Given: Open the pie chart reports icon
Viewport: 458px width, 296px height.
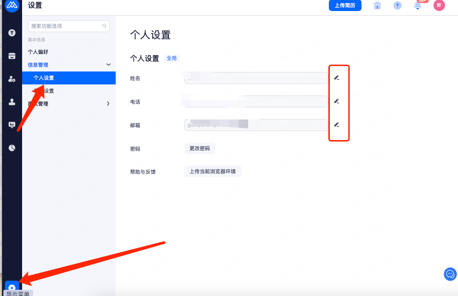Looking at the screenshot, I should tap(12, 148).
